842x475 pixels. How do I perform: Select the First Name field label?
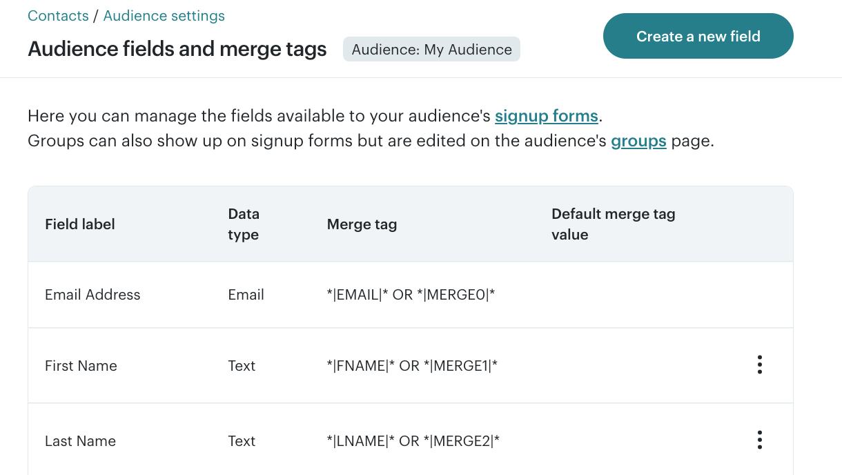[81, 366]
